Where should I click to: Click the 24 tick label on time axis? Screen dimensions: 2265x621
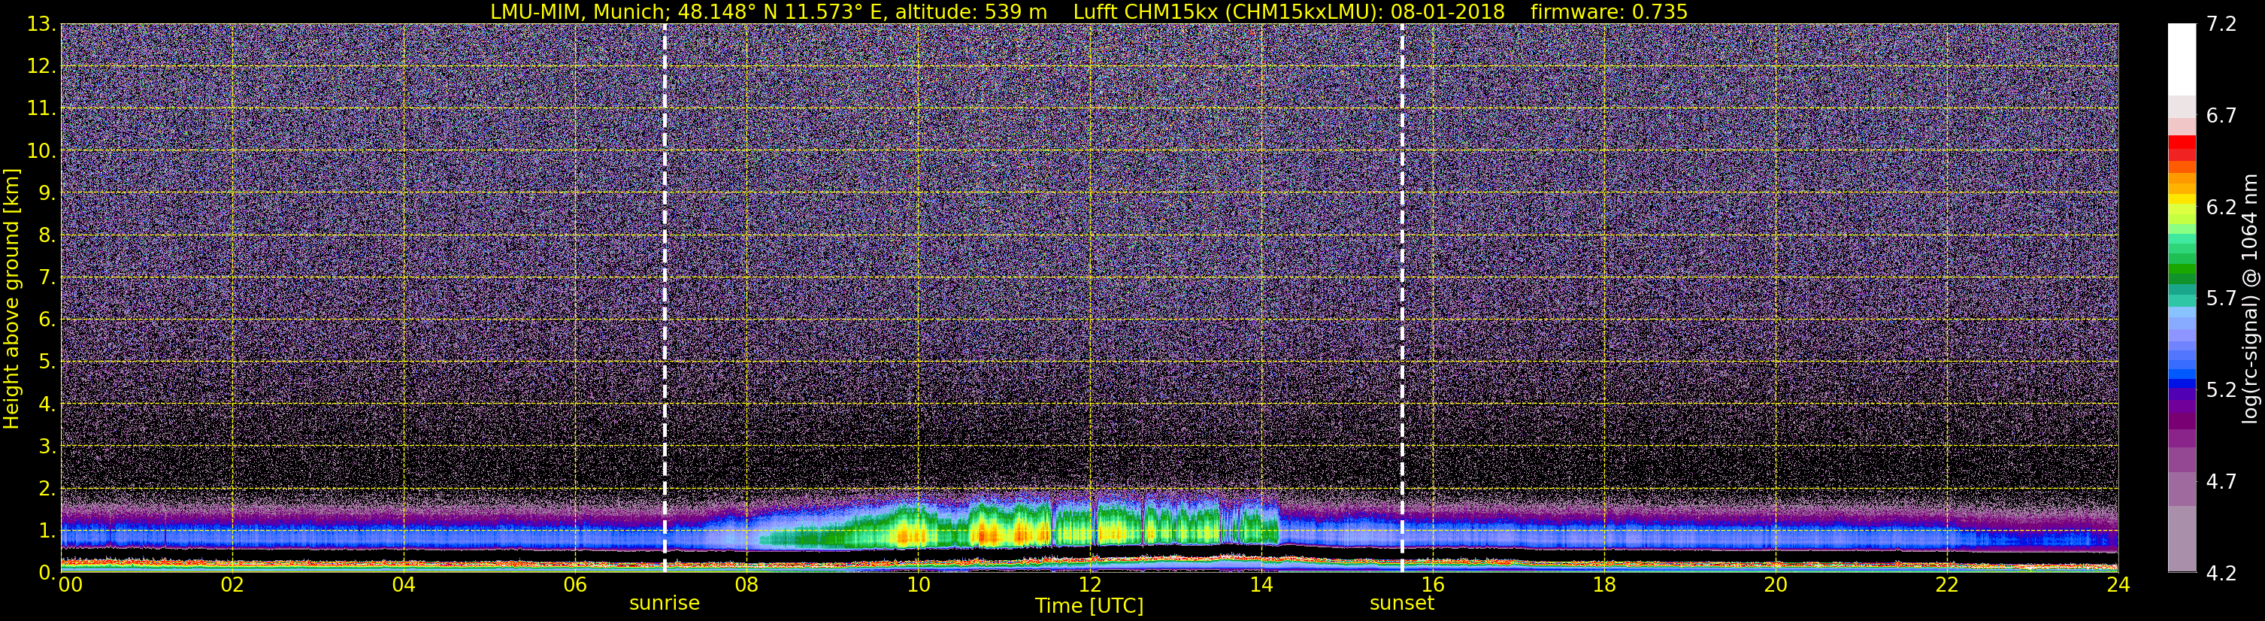pos(2118,586)
